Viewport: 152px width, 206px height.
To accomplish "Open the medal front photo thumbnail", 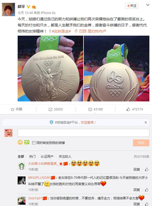I will tap(50, 68).
